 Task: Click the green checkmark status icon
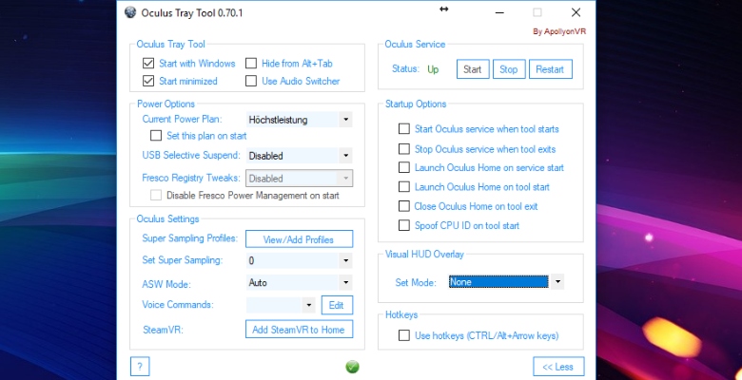point(352,367)
